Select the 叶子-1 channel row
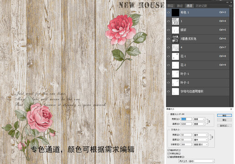The width and height of the screenshot is (235, 164). 198,74
